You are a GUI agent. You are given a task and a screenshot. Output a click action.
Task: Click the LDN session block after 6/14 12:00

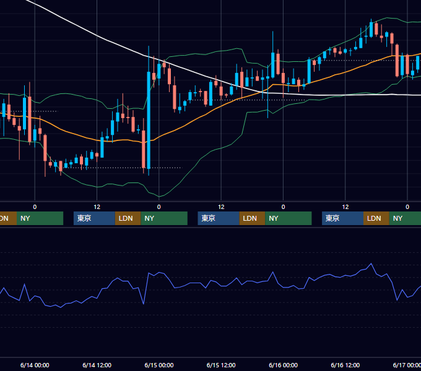click(128, 218)
